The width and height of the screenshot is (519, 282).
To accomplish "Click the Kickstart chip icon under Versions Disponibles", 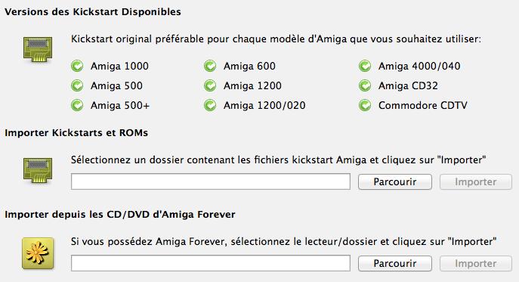I will pyautogui.click(x=38, y=49).
